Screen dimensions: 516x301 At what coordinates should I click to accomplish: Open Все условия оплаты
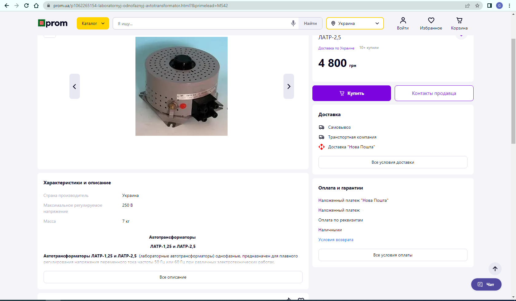393,255
